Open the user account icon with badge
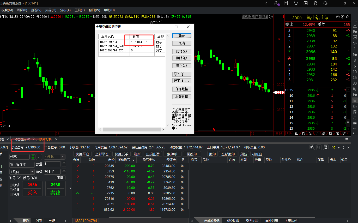The height and width of the screenshot is (223, 358). click(x=276, y=3)
